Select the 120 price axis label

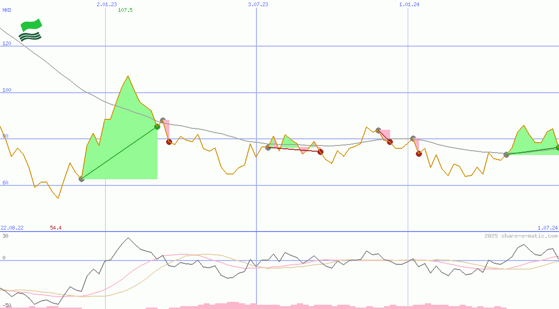point(7,43)
